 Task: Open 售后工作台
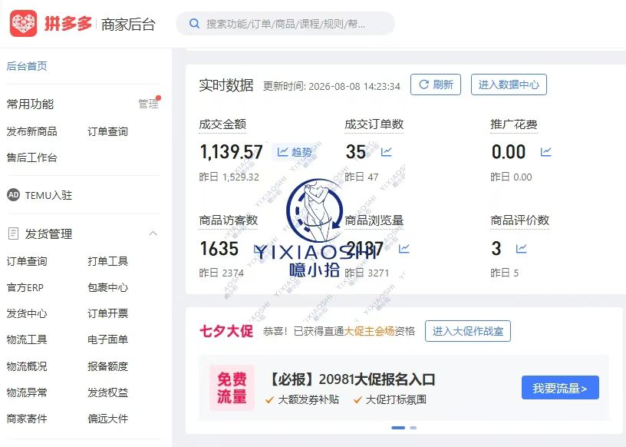(32, 157)
